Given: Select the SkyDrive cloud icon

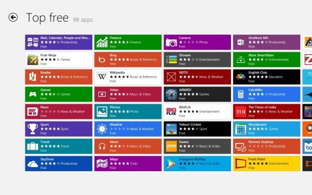Looking at the screenshot, I should (32, 164).
